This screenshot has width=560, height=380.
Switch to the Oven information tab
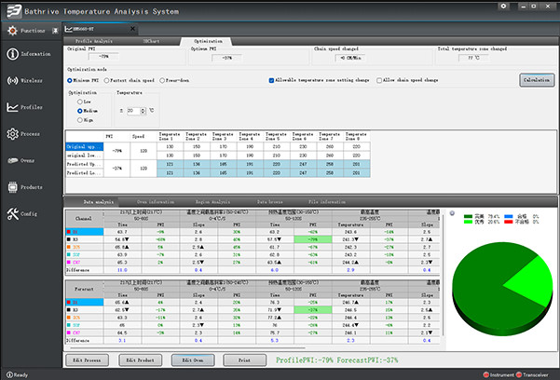pyautogui.click(x=156, y=202)
